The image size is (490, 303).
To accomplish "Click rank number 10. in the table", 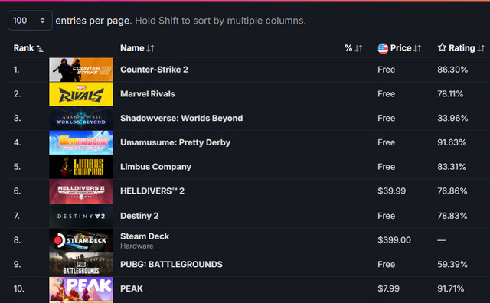I will point(18,288).
